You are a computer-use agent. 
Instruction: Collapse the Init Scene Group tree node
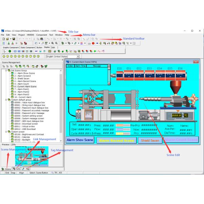pos(6,70)
